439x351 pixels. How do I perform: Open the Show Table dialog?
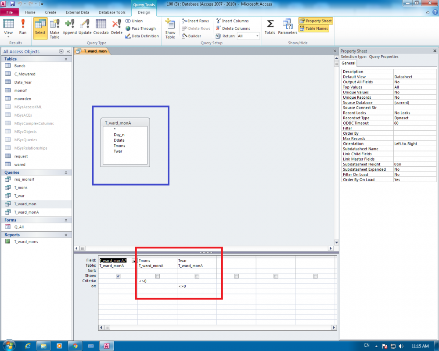tap(170, 28)
